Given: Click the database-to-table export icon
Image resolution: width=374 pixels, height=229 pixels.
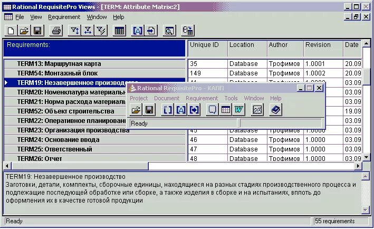Looking at the screenshot, I should tap(188, 31).
